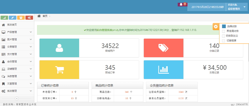
Task: Enable the 固定滑动条 checkbox
Action: coord(224,31)
